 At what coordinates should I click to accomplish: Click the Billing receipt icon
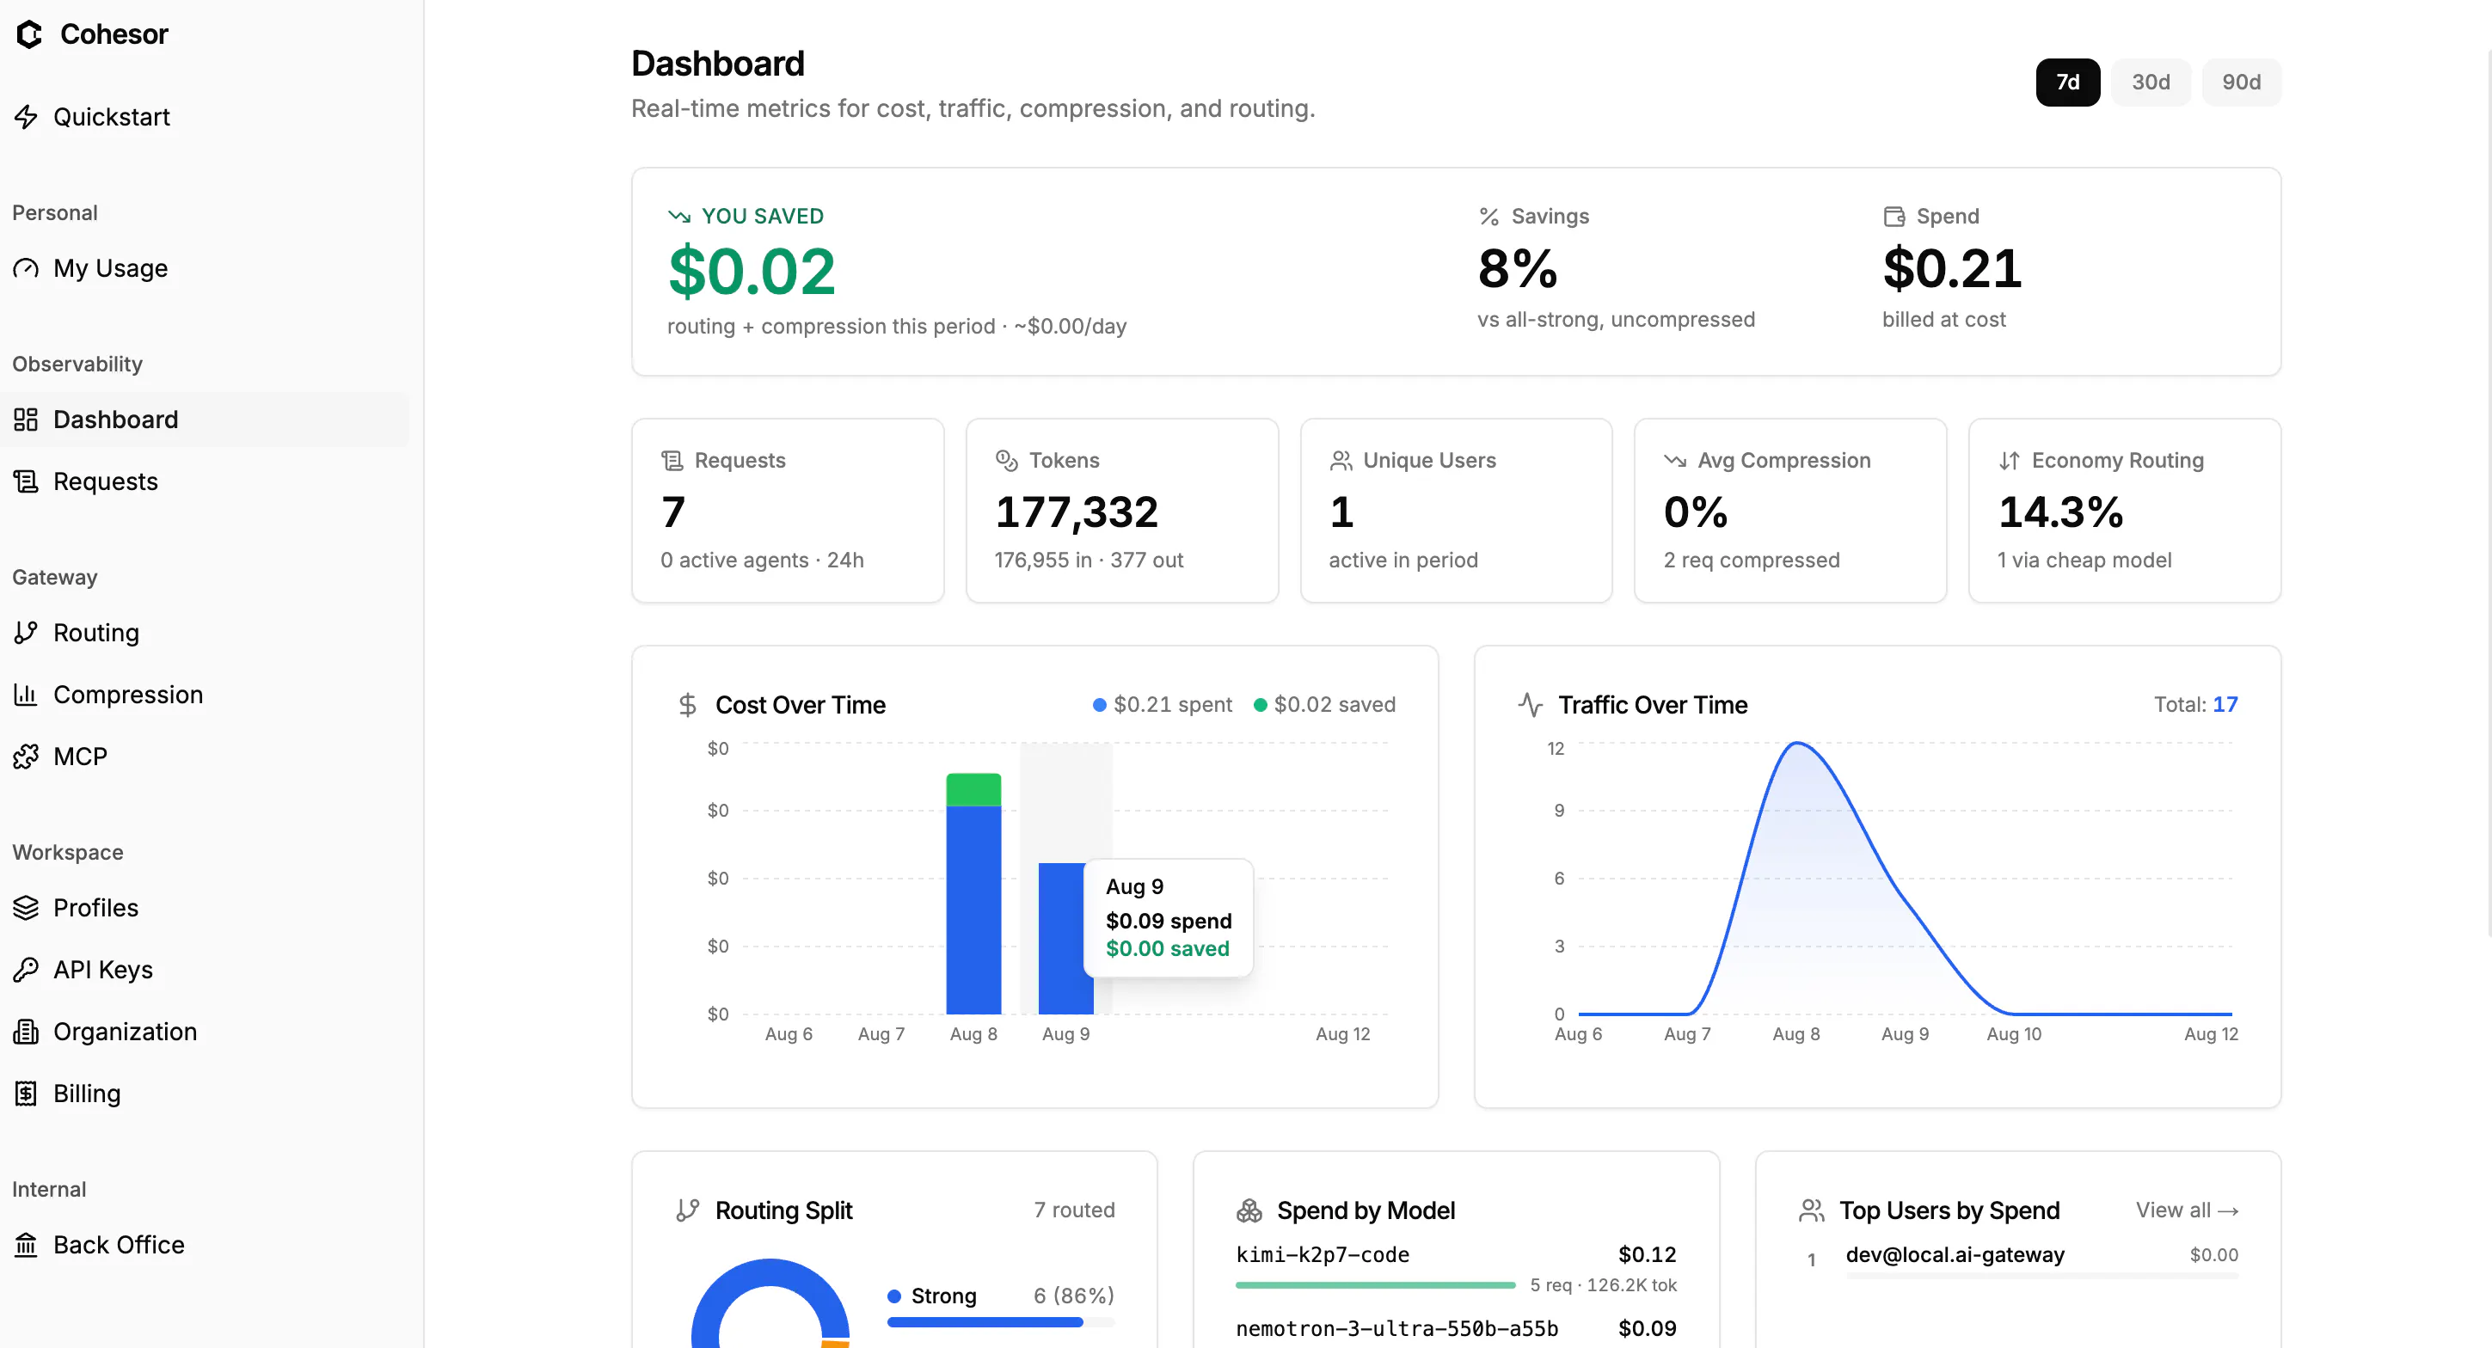(26, 1094)
